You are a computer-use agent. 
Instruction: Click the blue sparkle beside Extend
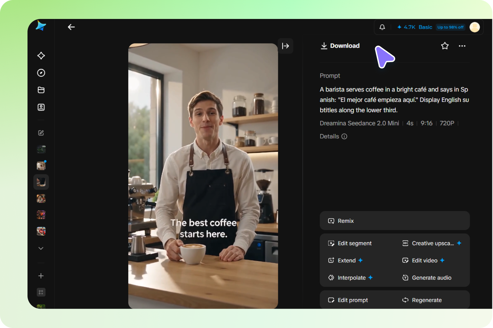click(360, 260)
